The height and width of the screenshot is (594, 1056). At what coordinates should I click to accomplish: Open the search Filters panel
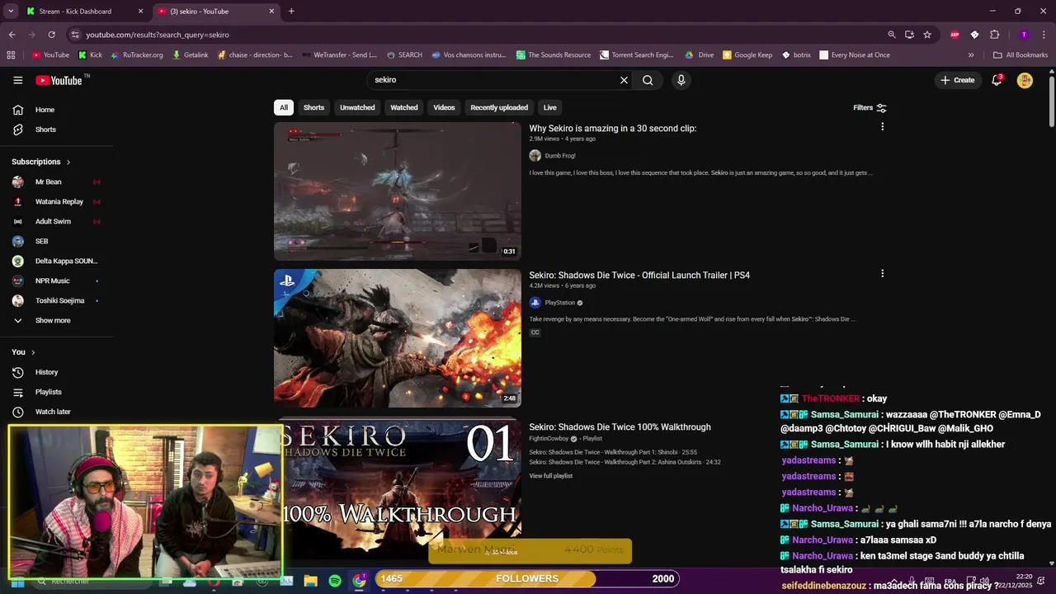tap(870, 107)
